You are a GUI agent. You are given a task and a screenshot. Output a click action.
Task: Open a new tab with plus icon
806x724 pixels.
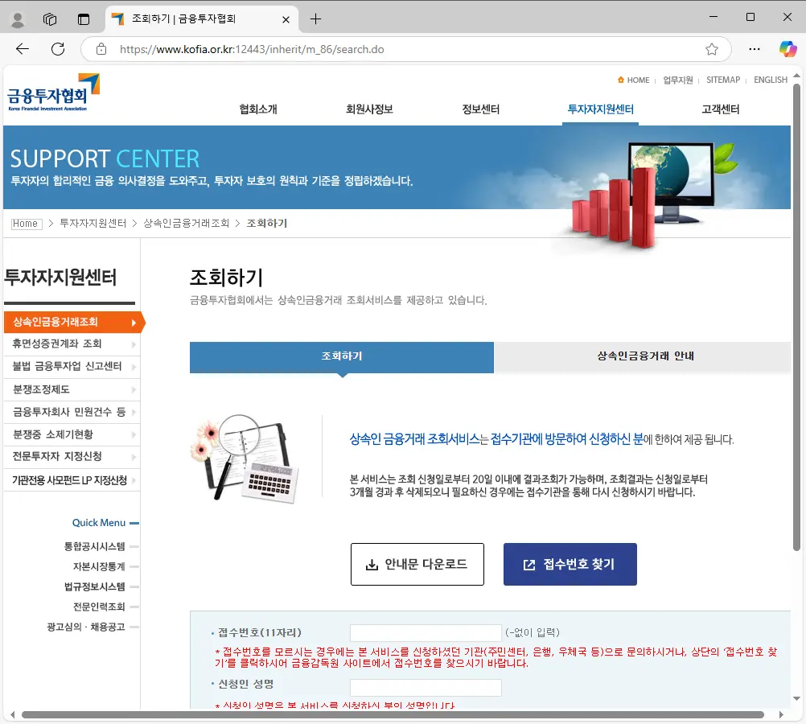tap(315, 19)
